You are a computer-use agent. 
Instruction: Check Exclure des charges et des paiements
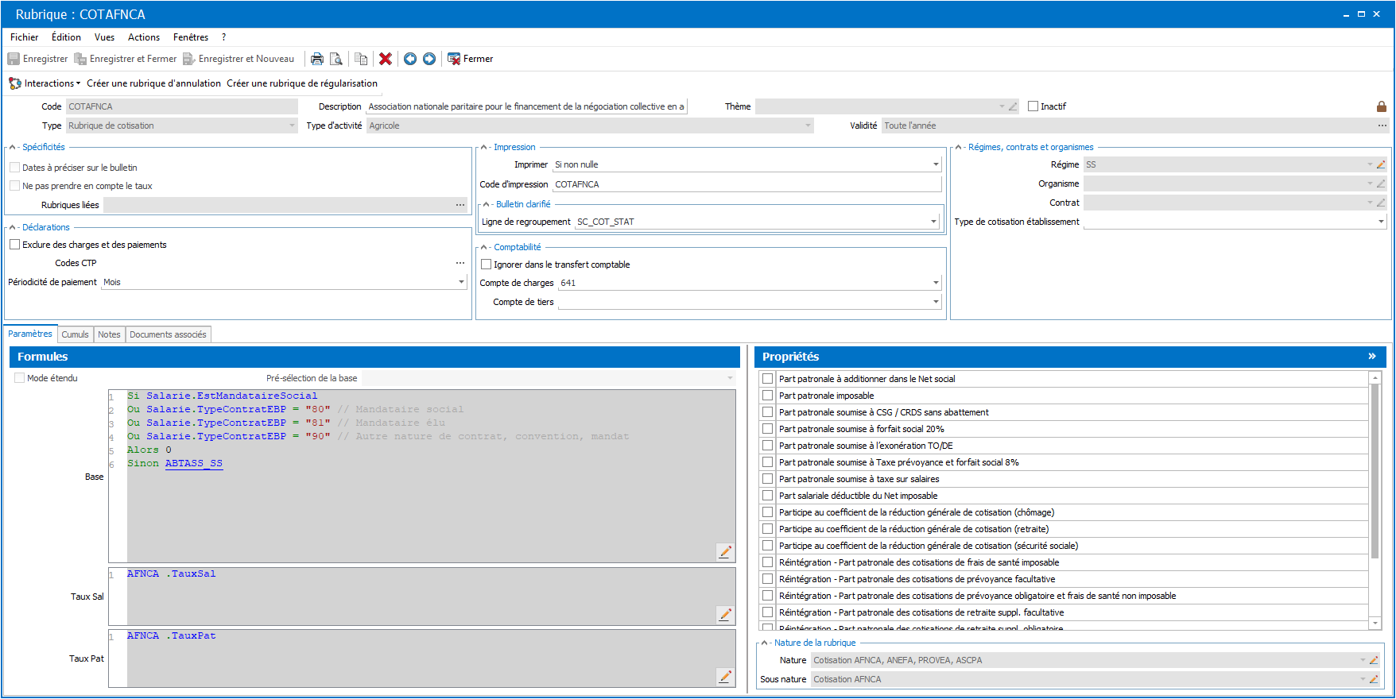point(15,245)
